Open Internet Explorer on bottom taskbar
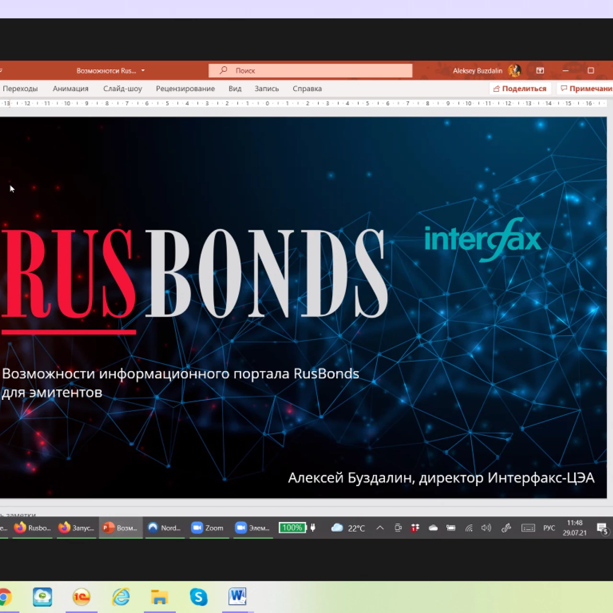 pyautogui.click(x=121, y=597)
